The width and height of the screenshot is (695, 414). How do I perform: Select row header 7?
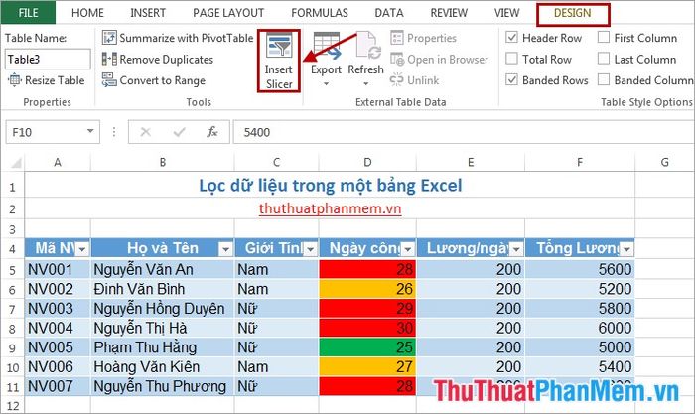[x=12, y=309]
